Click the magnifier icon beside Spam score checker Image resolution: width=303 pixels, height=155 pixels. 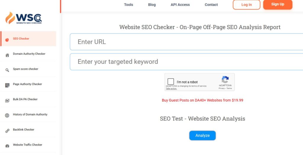click(7, 70)
